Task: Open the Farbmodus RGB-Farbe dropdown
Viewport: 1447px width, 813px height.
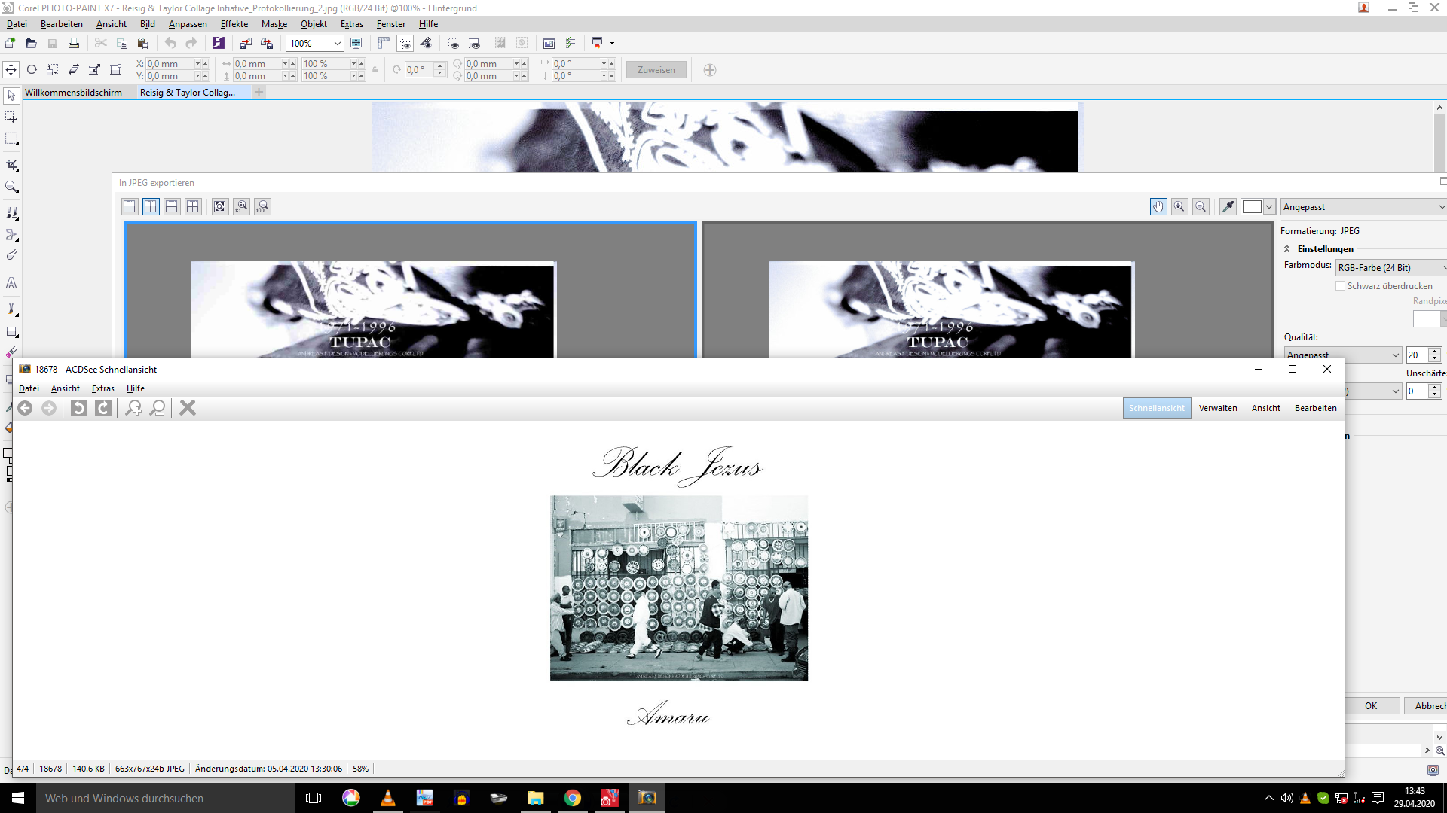Action: pyautogui.click(x=1391, y=267)
